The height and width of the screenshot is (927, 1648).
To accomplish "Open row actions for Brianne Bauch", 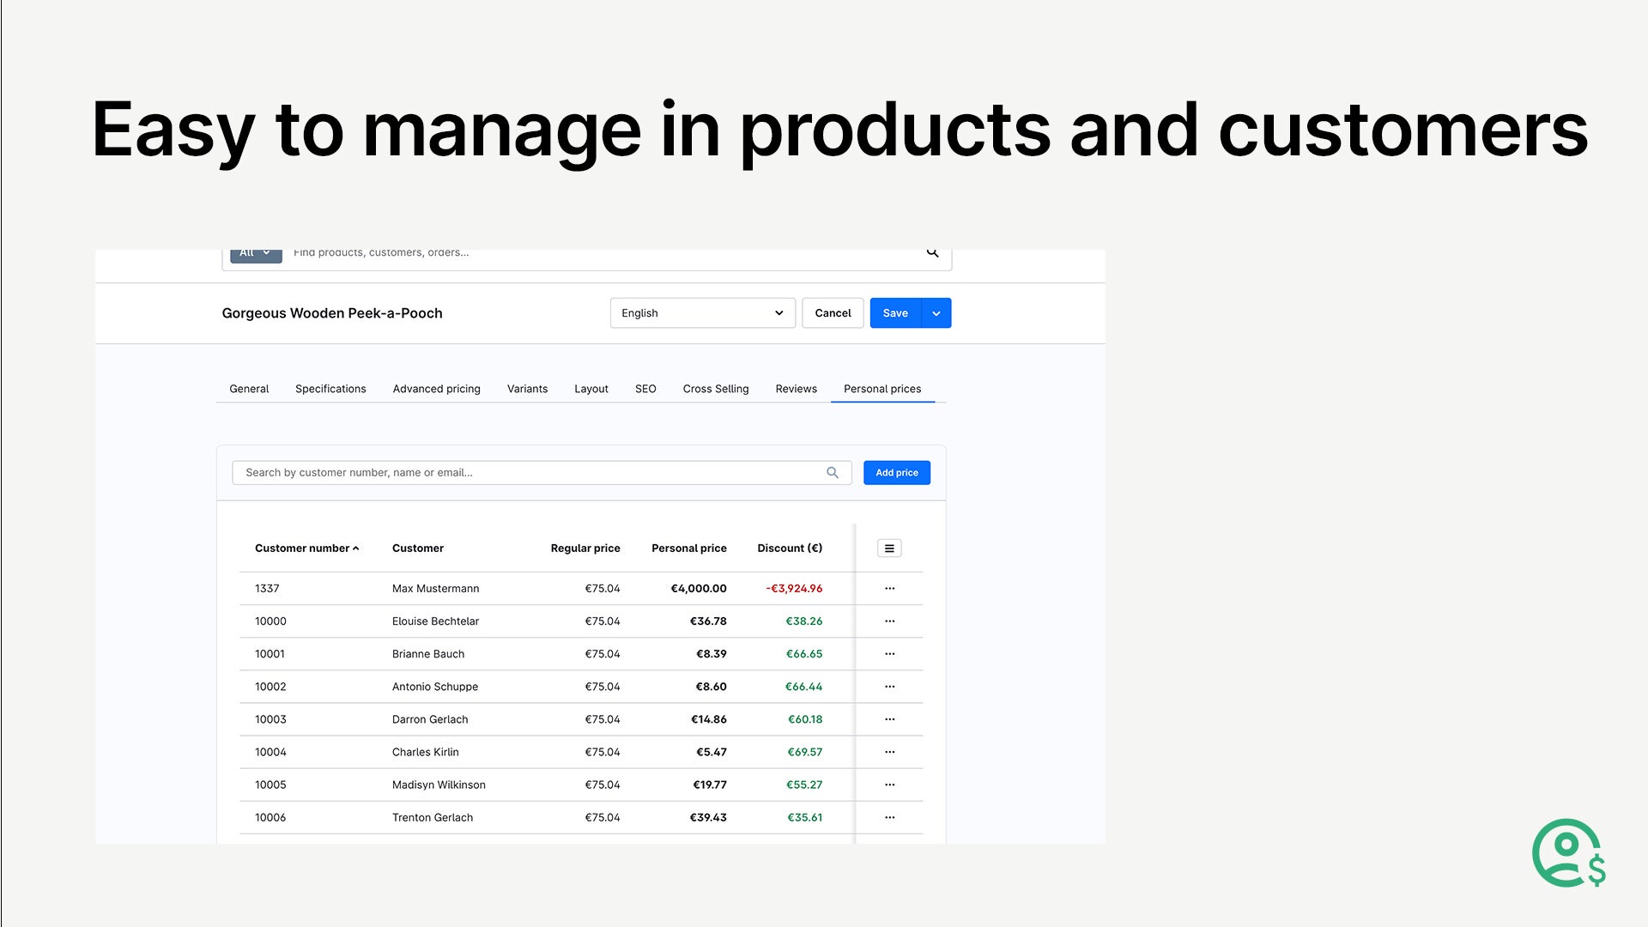I will coord(889,654).
